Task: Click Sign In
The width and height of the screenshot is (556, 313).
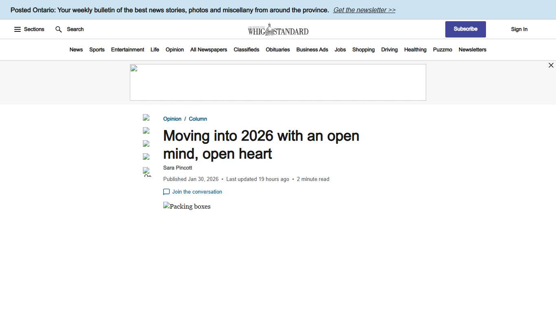Action: click(519, 29)
